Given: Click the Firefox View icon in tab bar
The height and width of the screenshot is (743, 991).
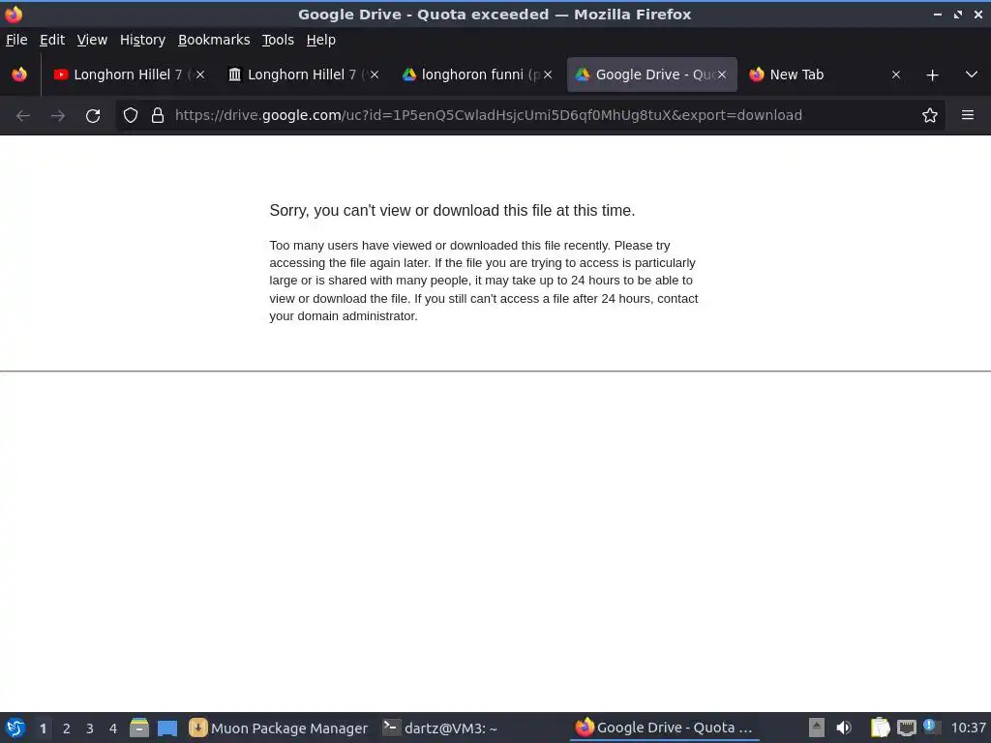Looking at the screenshot, I should click(x=19, y=74).
